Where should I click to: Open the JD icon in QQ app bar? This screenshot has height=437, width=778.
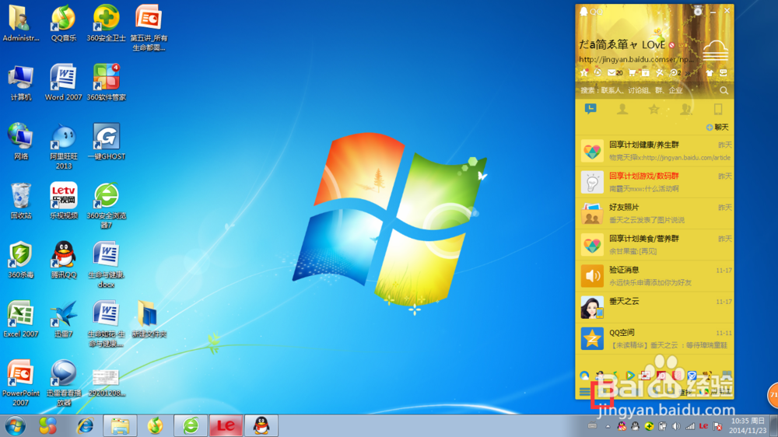[x=661, y=376]
